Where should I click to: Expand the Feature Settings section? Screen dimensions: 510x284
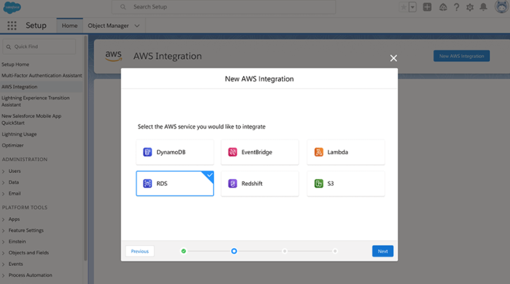(x=3, y=231)
